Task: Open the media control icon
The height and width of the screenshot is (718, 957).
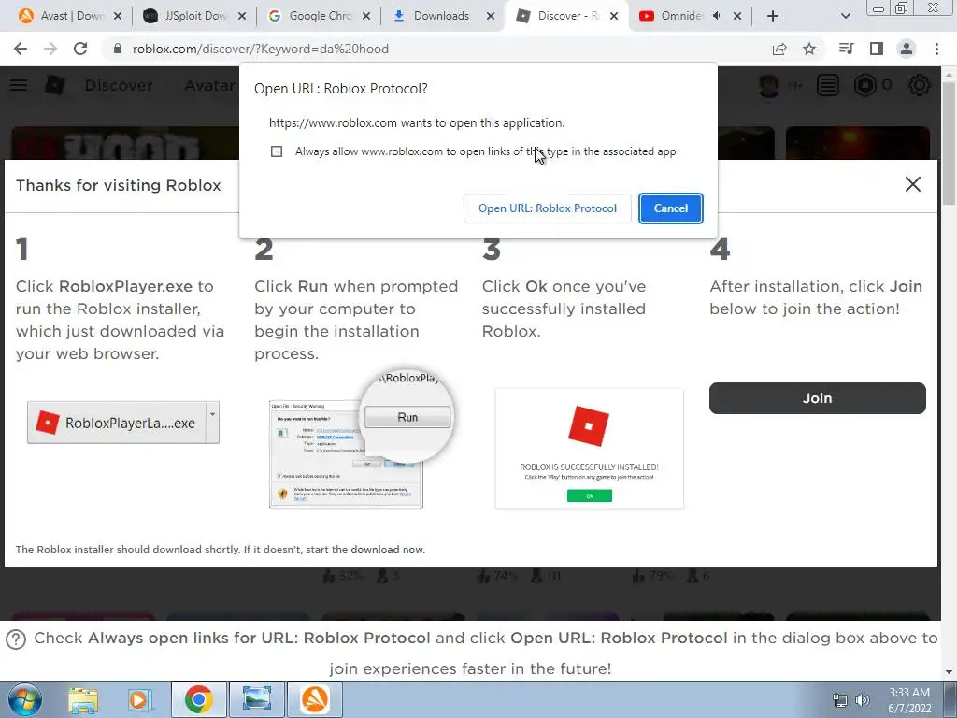Action: click(846, 49)
